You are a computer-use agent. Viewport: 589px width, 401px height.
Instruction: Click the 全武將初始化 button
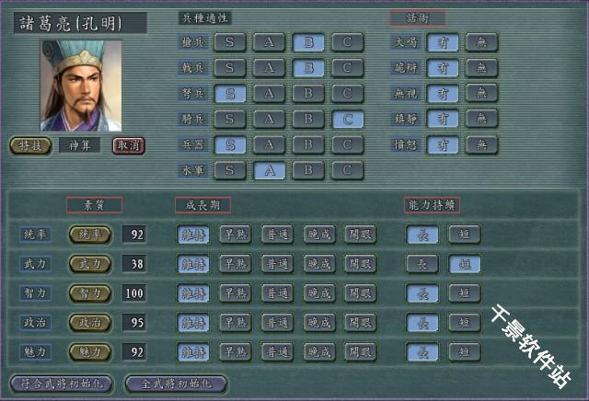[176, 384]
